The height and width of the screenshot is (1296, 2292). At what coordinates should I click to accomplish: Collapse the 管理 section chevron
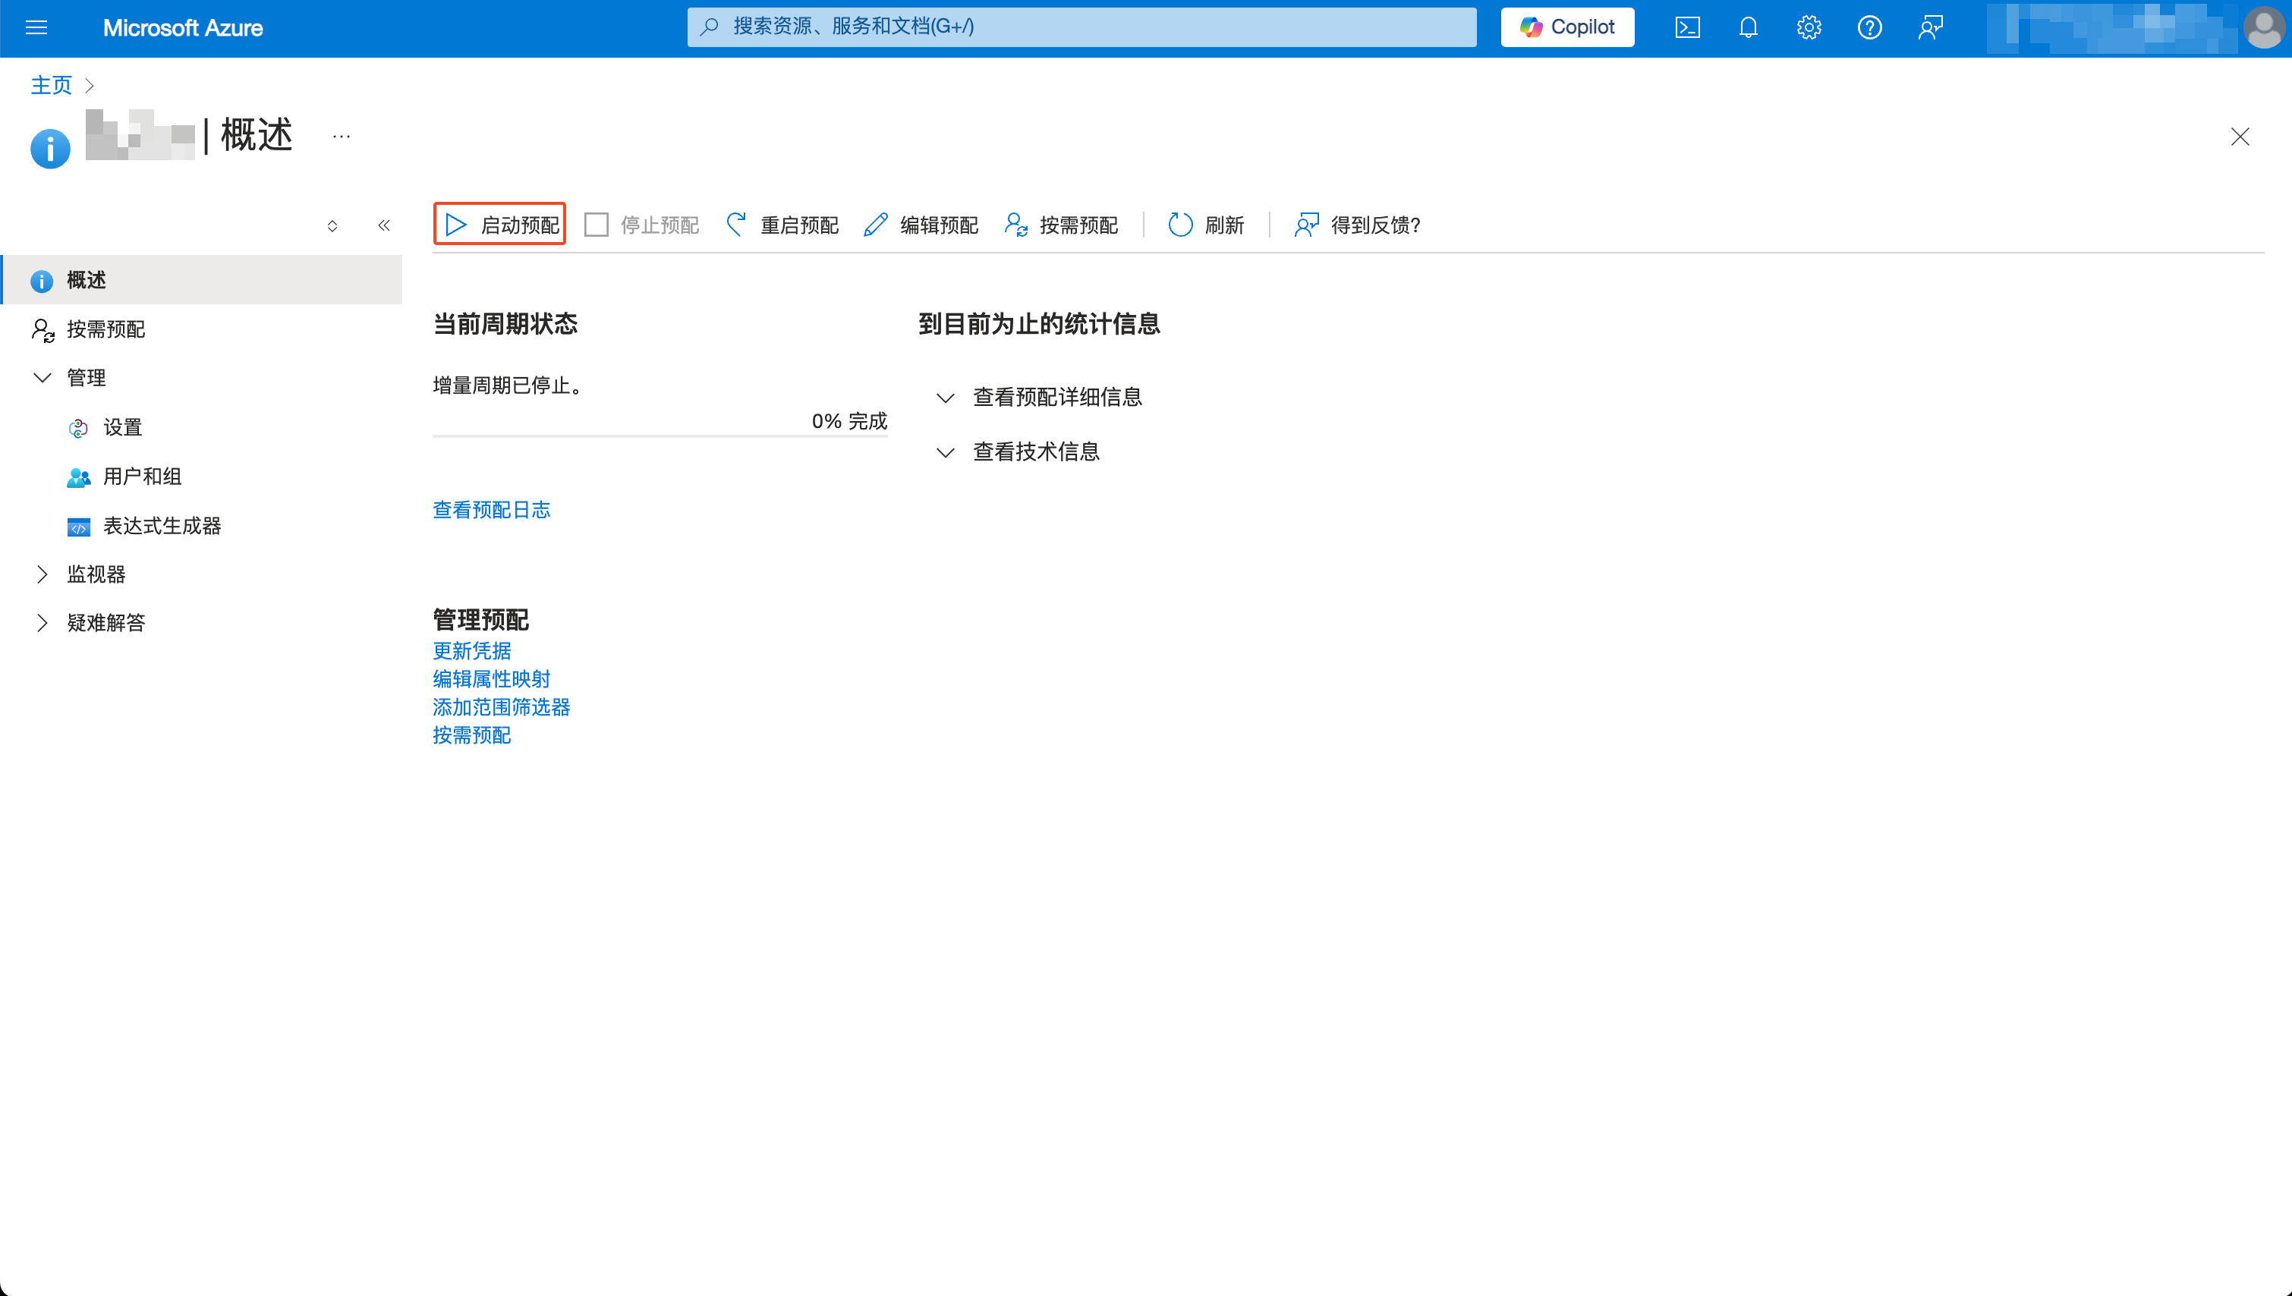[43, 377]
